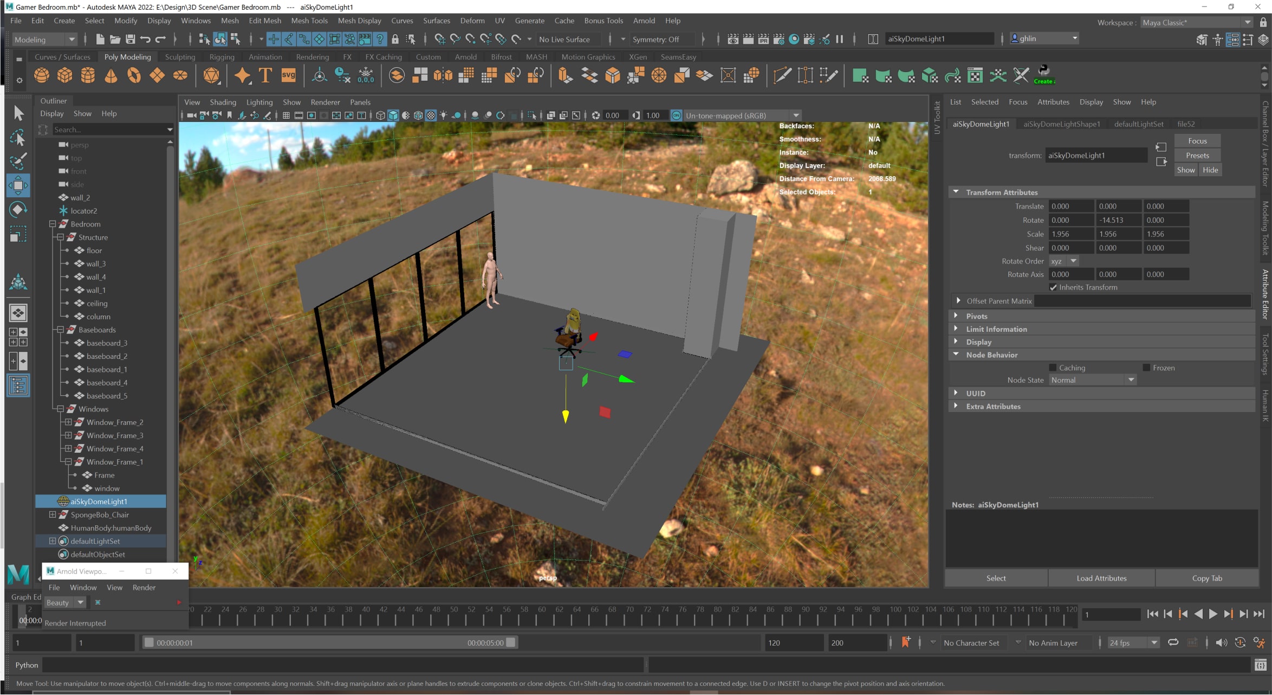Click the polygon cone shelf icon

pos(111,75)
